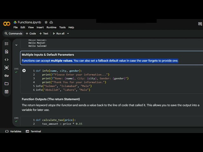Image resolution: width=203 pixels, height=152 pixels.
Task: Star the Functions.ipynb notebook
Action: coord(46,22)
